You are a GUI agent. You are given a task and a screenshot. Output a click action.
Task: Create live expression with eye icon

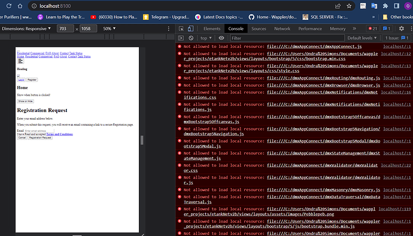point(221,38)
